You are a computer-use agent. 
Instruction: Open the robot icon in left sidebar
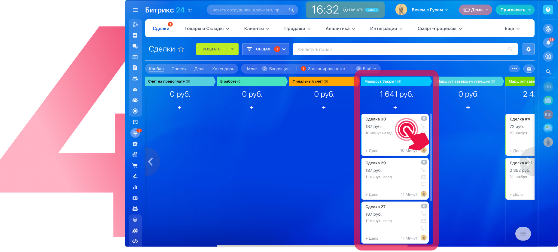[x=135, y=209]
